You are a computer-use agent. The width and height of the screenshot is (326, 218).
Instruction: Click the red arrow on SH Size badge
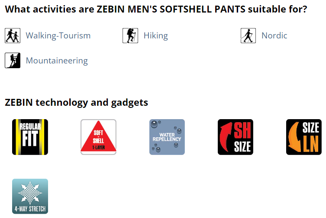point(226,137)
